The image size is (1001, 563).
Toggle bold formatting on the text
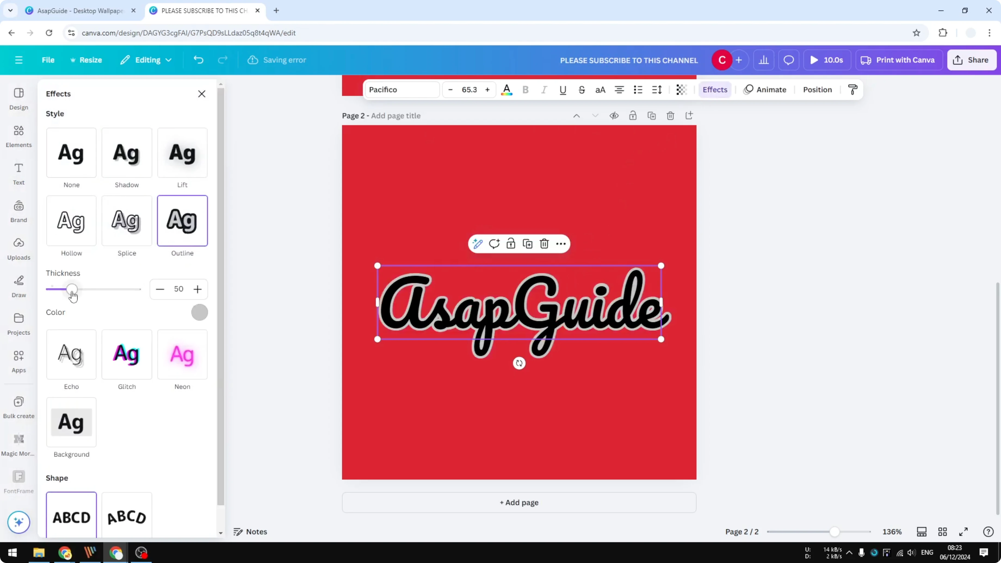pyautogui.click(x=525, y=90)
